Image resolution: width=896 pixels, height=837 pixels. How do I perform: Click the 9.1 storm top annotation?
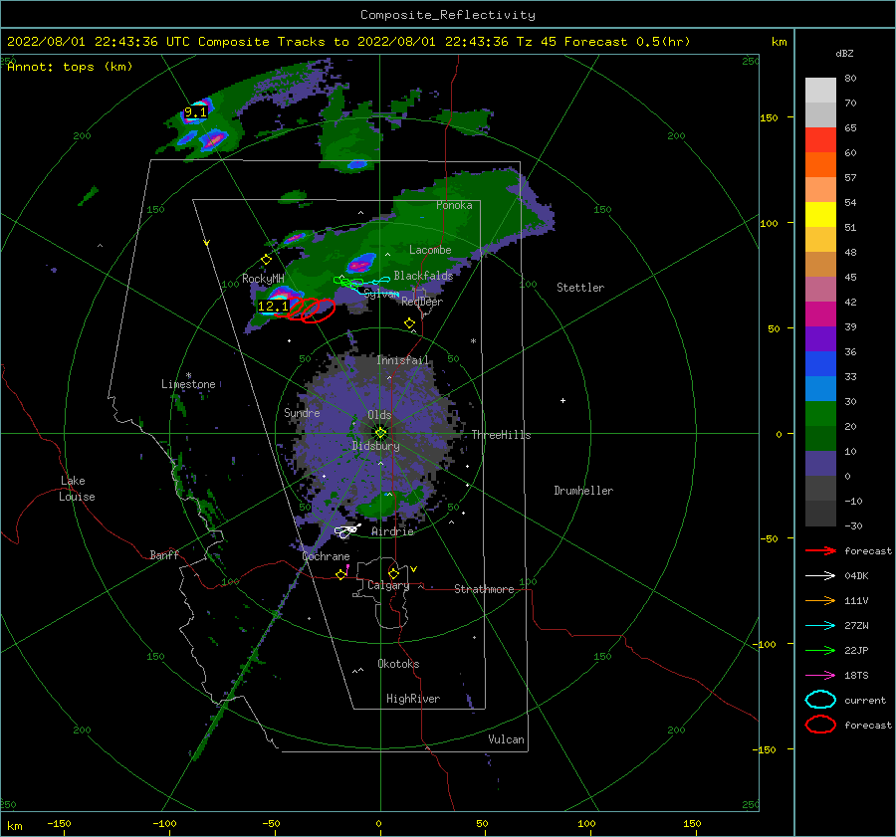195,112
